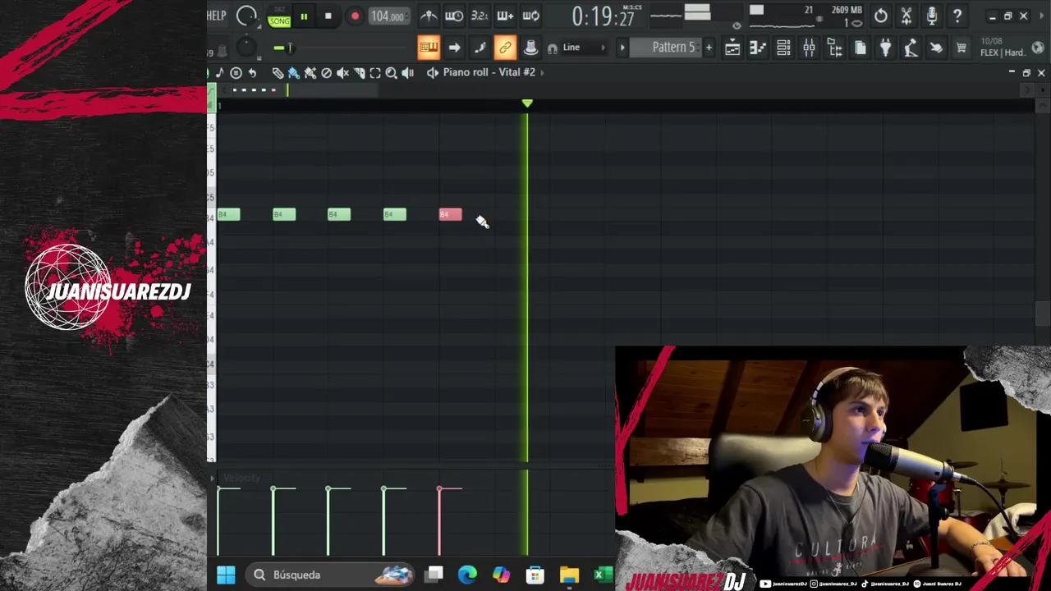The width and height of the screenshot is (1051, 591).
Task: Open the Piano roll view button
Action: pyautogui.click(x=758, y=48)
